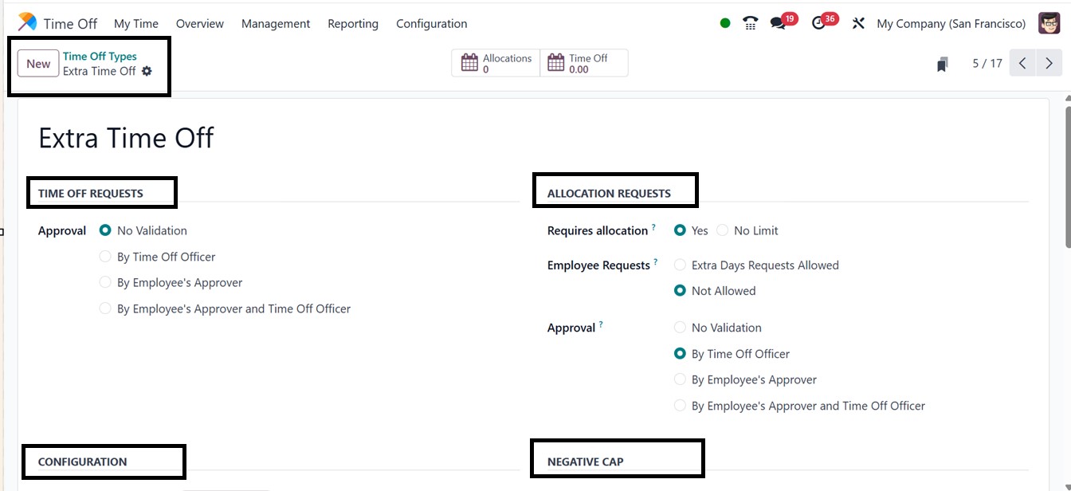
Task: Click the gear icon beside Extra Time Off
Action: click(x=147, y=71)
